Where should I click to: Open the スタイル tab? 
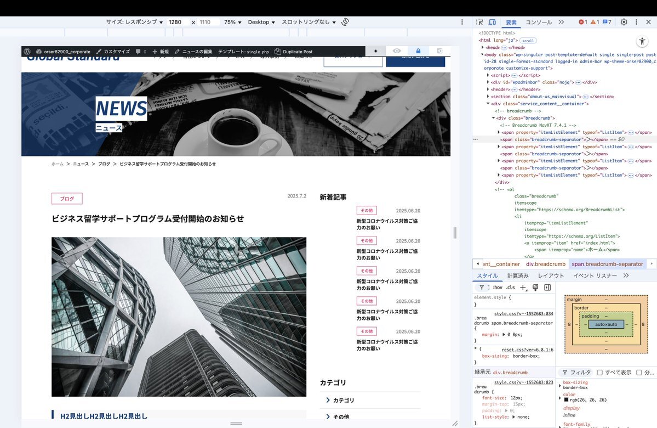[487, 275]
